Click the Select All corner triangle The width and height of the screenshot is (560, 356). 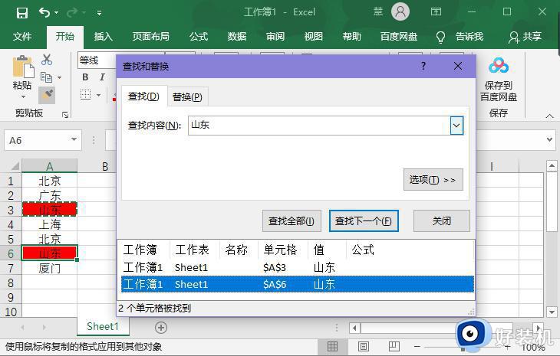(x=15, y=166)
